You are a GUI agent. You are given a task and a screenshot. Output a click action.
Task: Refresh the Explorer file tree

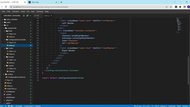24,16
